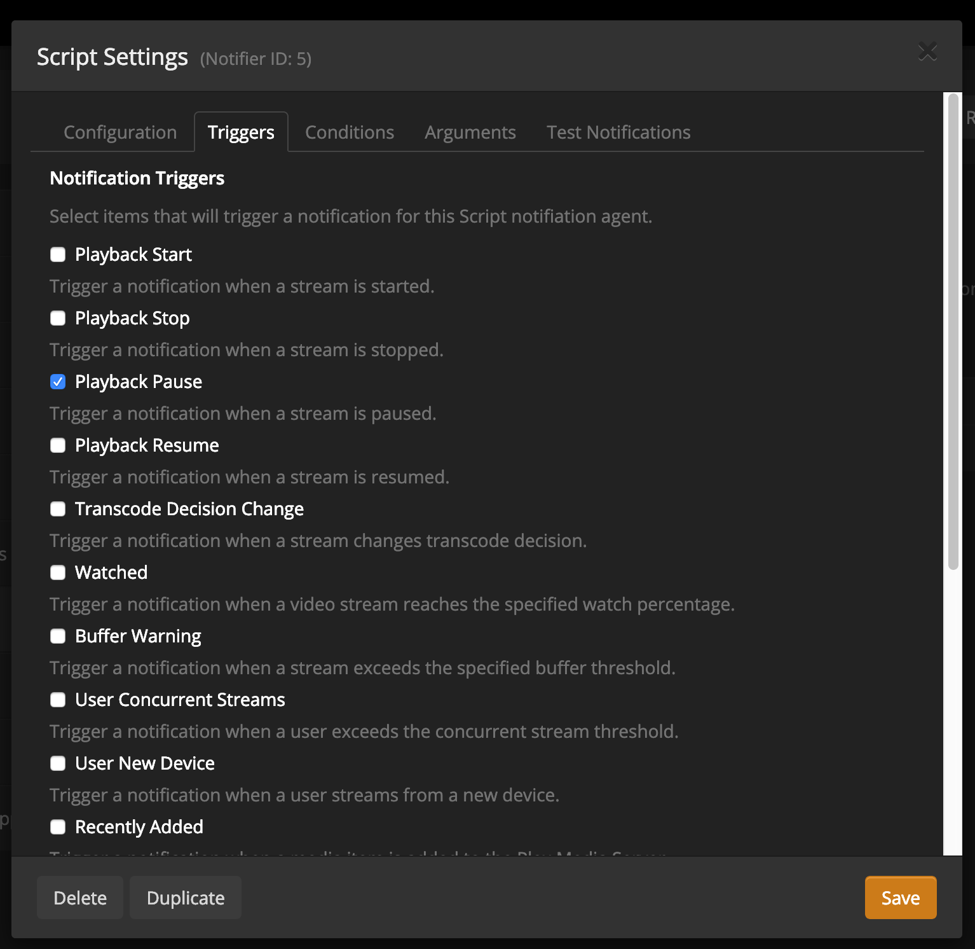975x949 pixels.
Task: Close the Script Settings dialog
Action: click(928, 52)
